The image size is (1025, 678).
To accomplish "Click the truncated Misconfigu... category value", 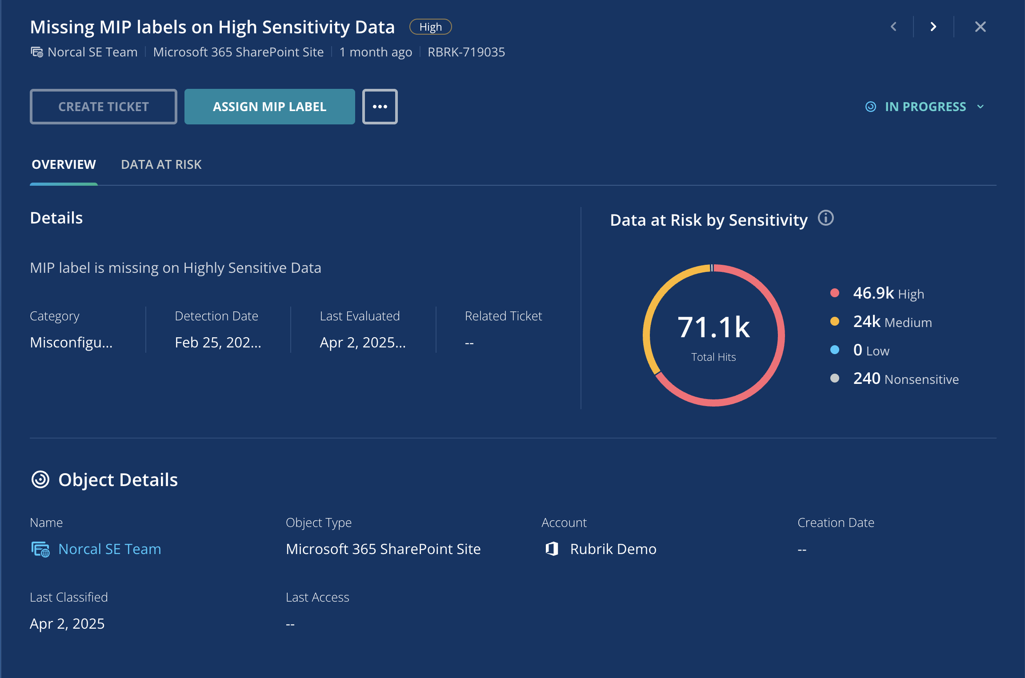I will 71,343.
